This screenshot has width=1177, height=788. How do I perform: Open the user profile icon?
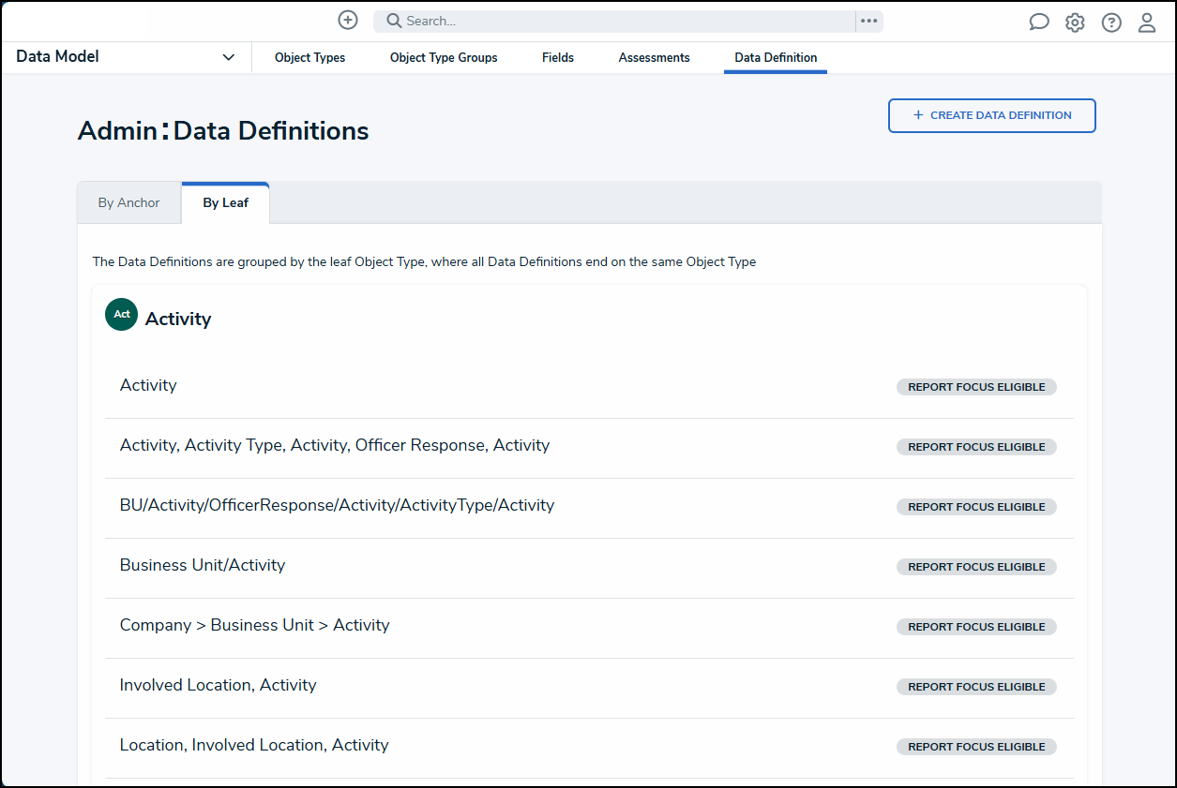coord(1147,22)
